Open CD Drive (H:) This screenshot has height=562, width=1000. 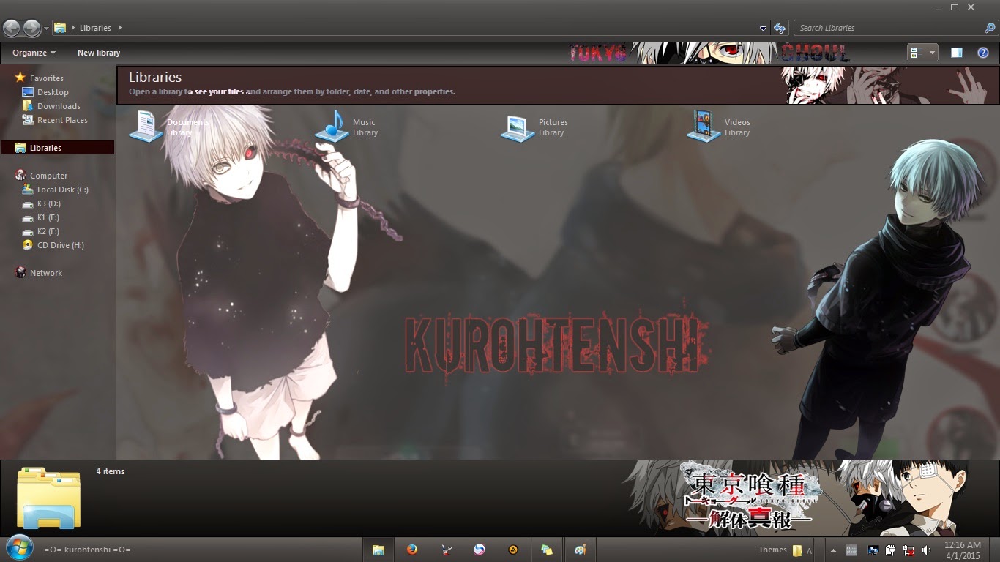pyautogui.click(x=60, y=245)
